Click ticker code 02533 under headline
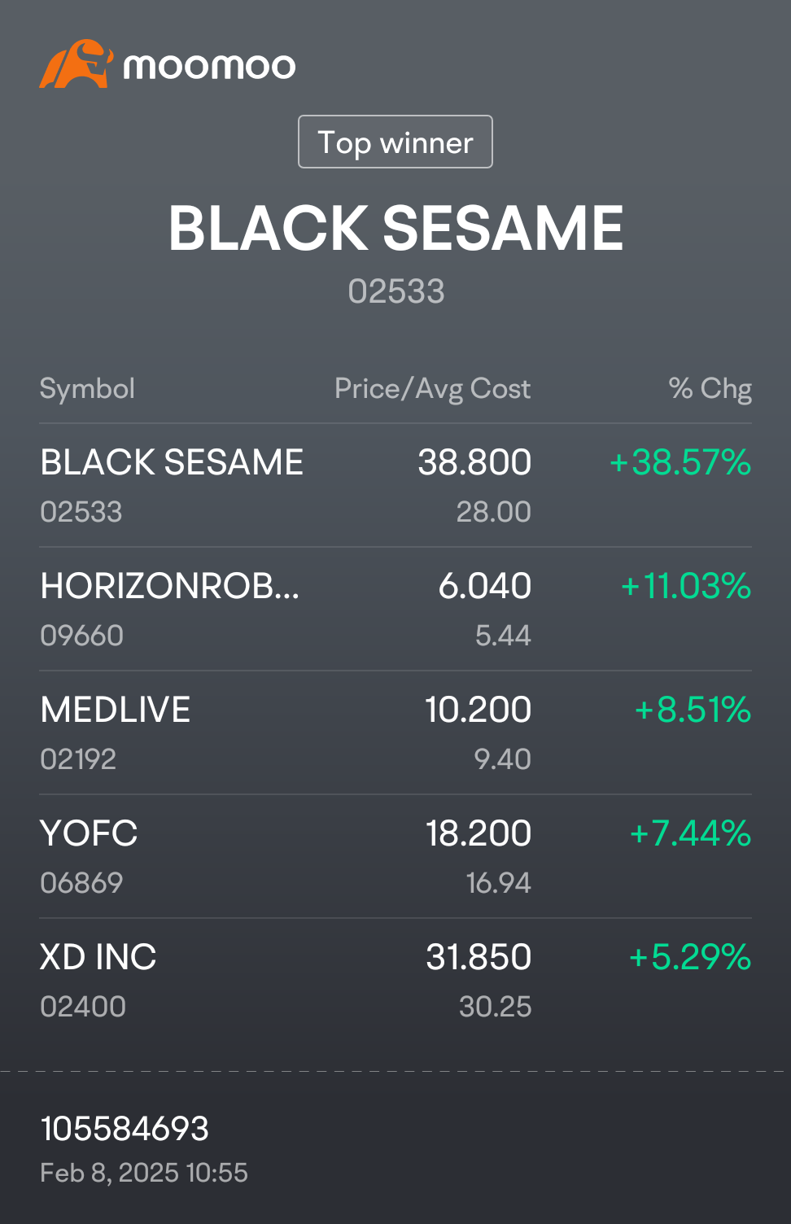 tap(395, 291)
